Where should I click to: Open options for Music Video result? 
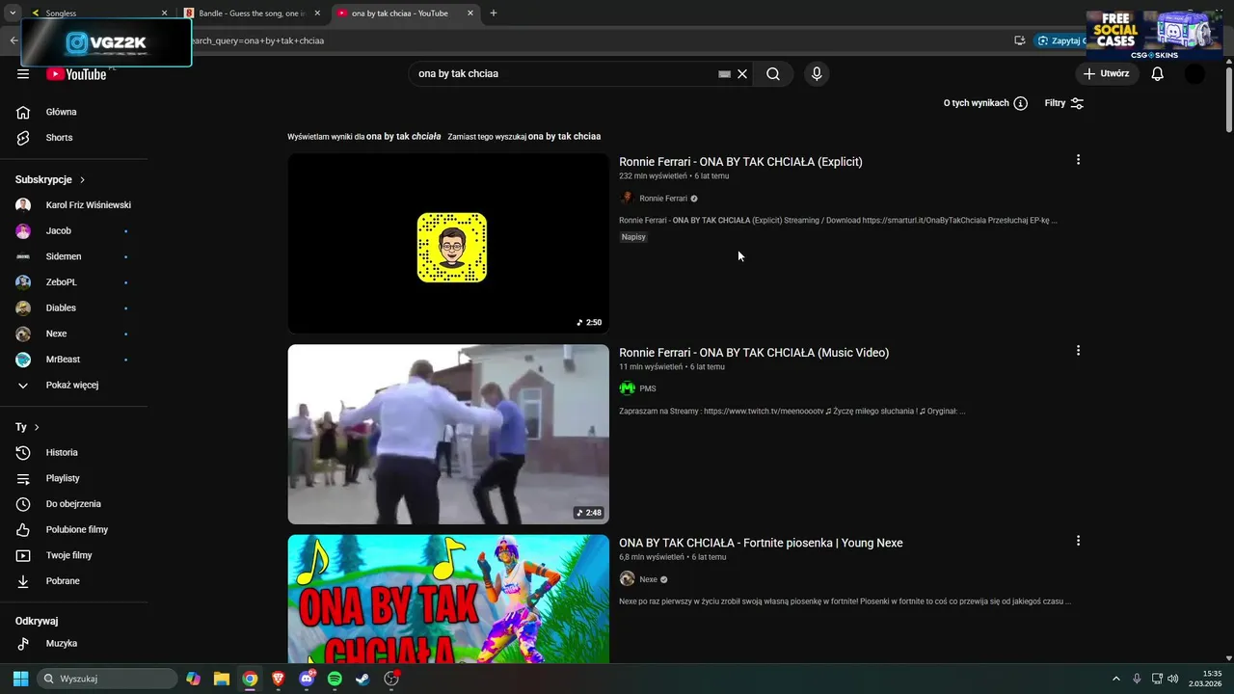coord(1078,351)
